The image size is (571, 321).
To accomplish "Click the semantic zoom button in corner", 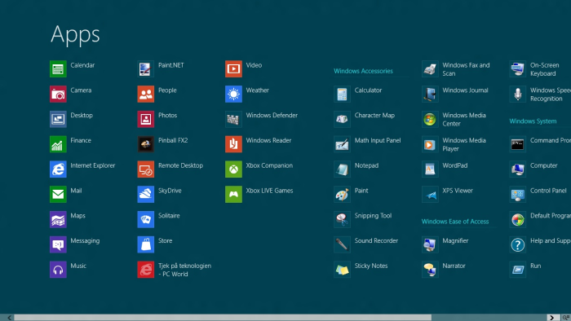I will point(566,318).
